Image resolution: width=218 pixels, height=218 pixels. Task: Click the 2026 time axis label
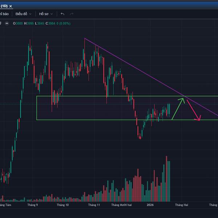click(x=150, y=205)
